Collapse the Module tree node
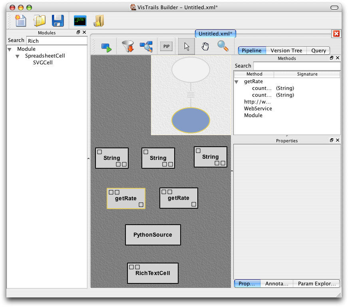 click(10, 49)
